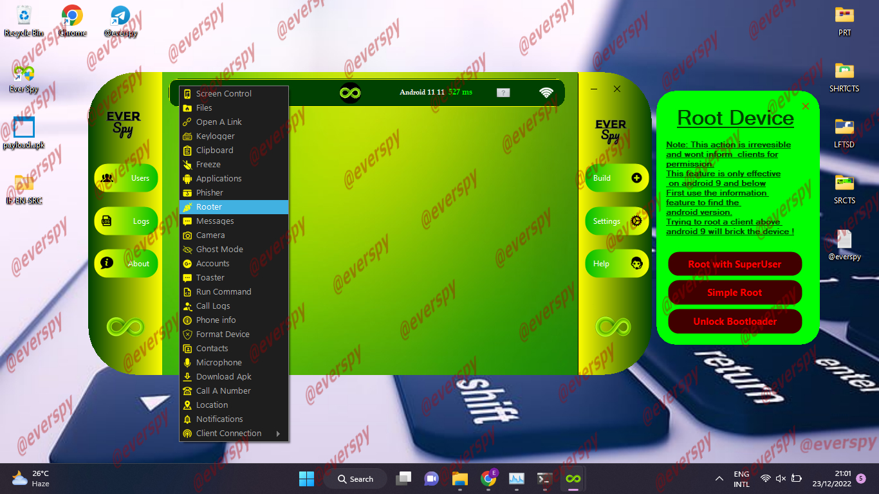Open the @everspy Telegram shortcut

pos(120,21)
